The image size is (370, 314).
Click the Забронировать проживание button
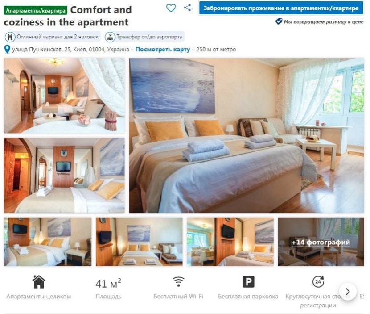coord(281,8)
